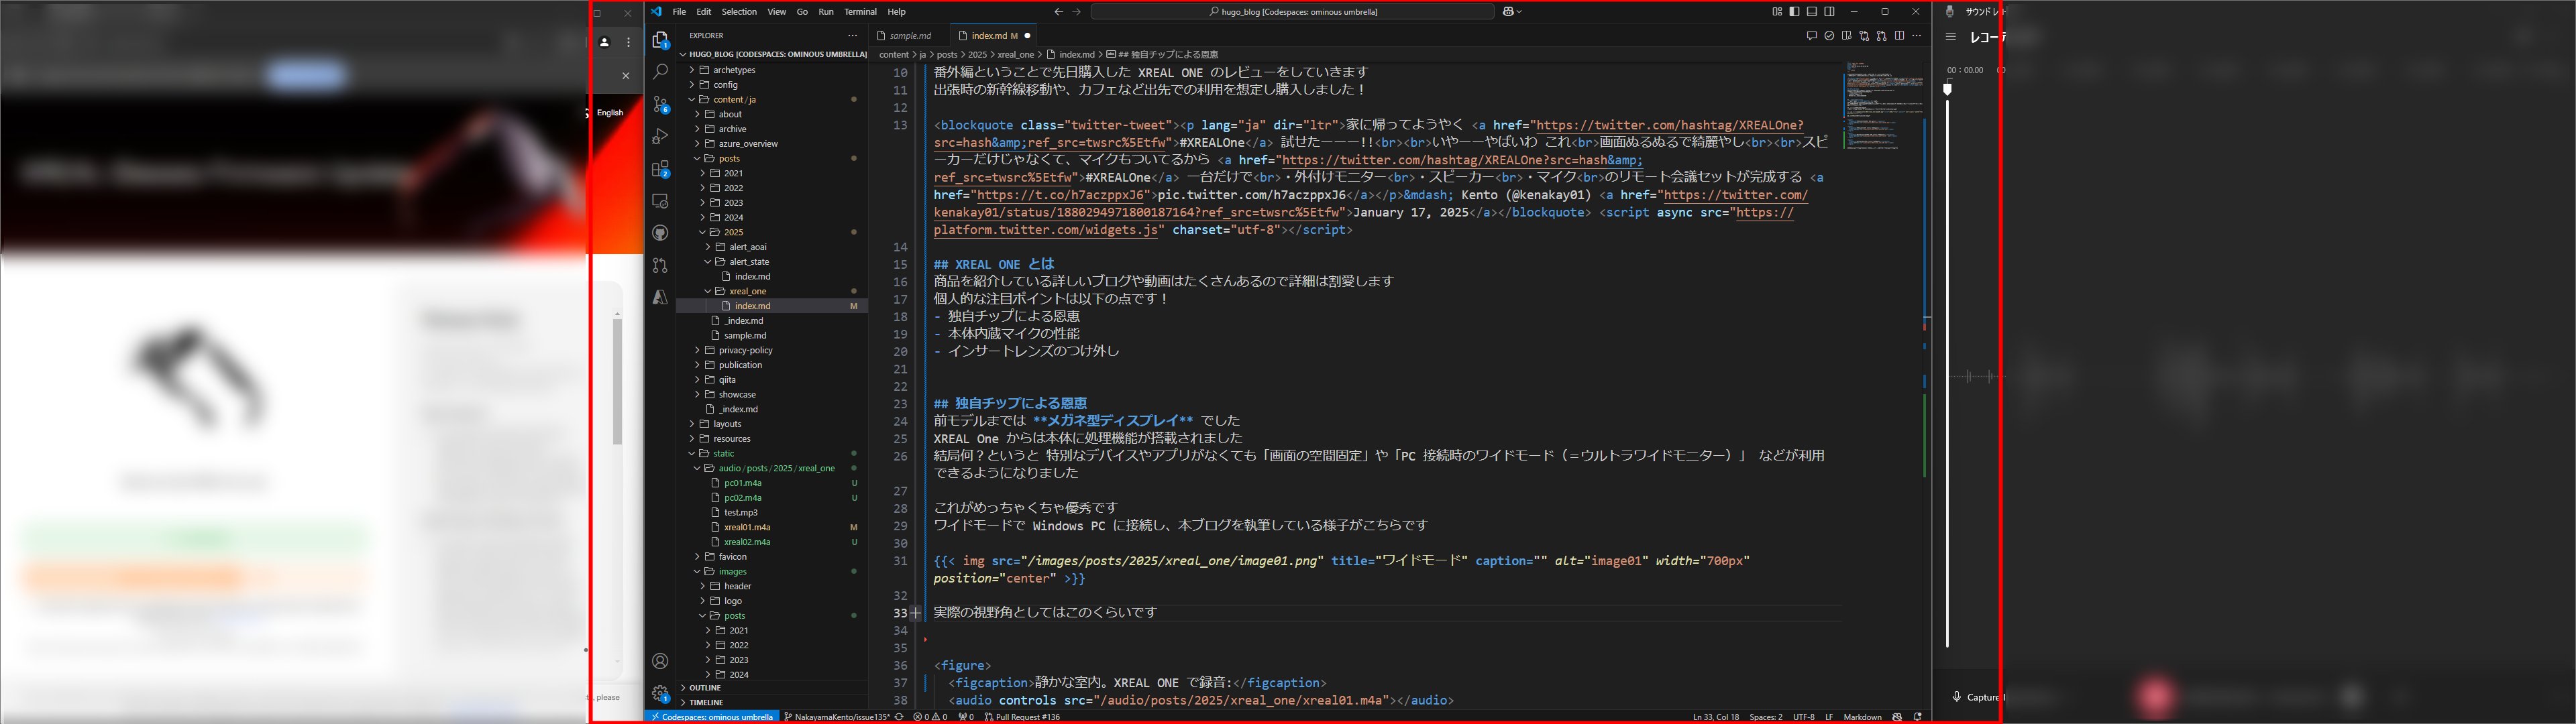Click the split editor right icon
This screenshot has width=2576, height=724.
[x=1899, y=36]
